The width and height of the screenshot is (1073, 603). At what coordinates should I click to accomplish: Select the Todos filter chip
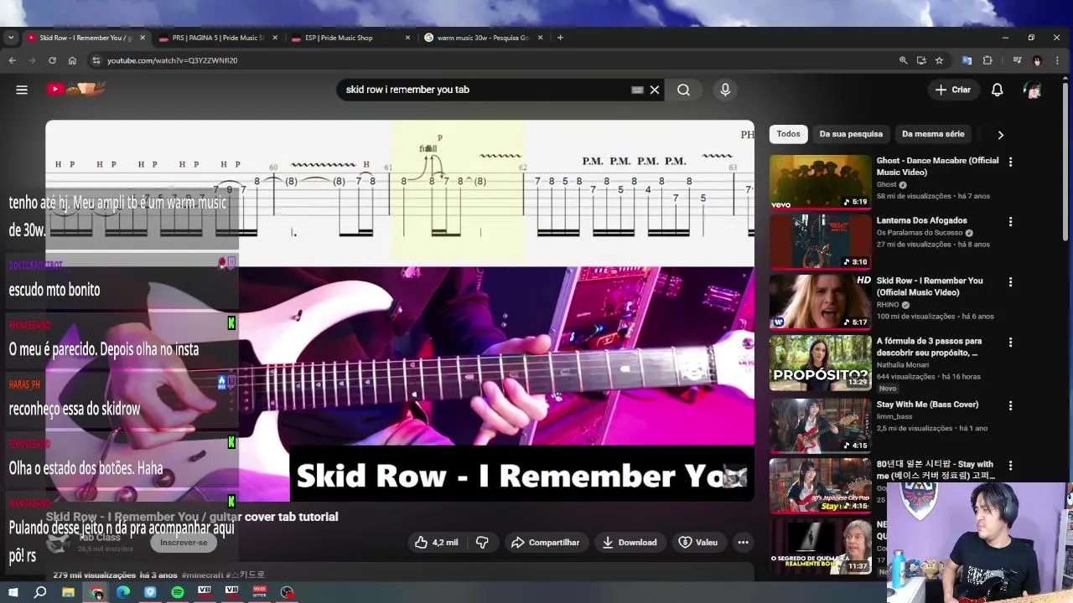(788, 134)
